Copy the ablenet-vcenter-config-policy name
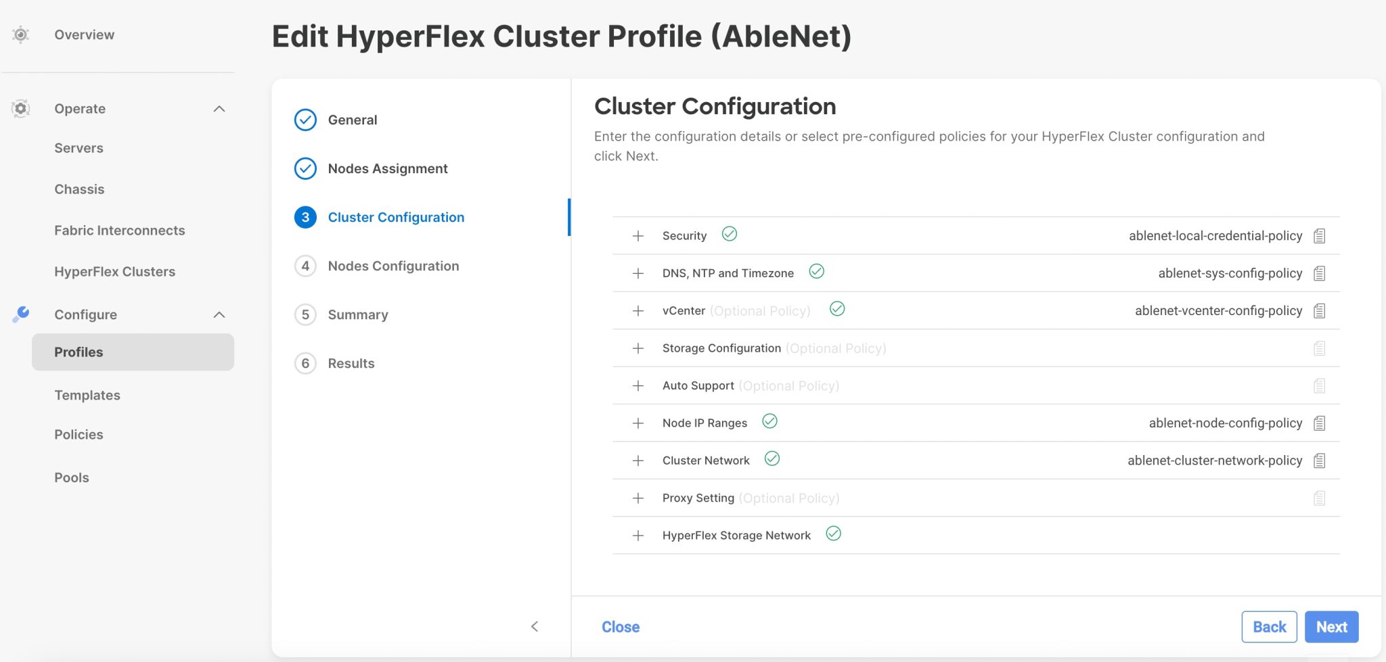Screen dimensions: 1386x662 1319,310
